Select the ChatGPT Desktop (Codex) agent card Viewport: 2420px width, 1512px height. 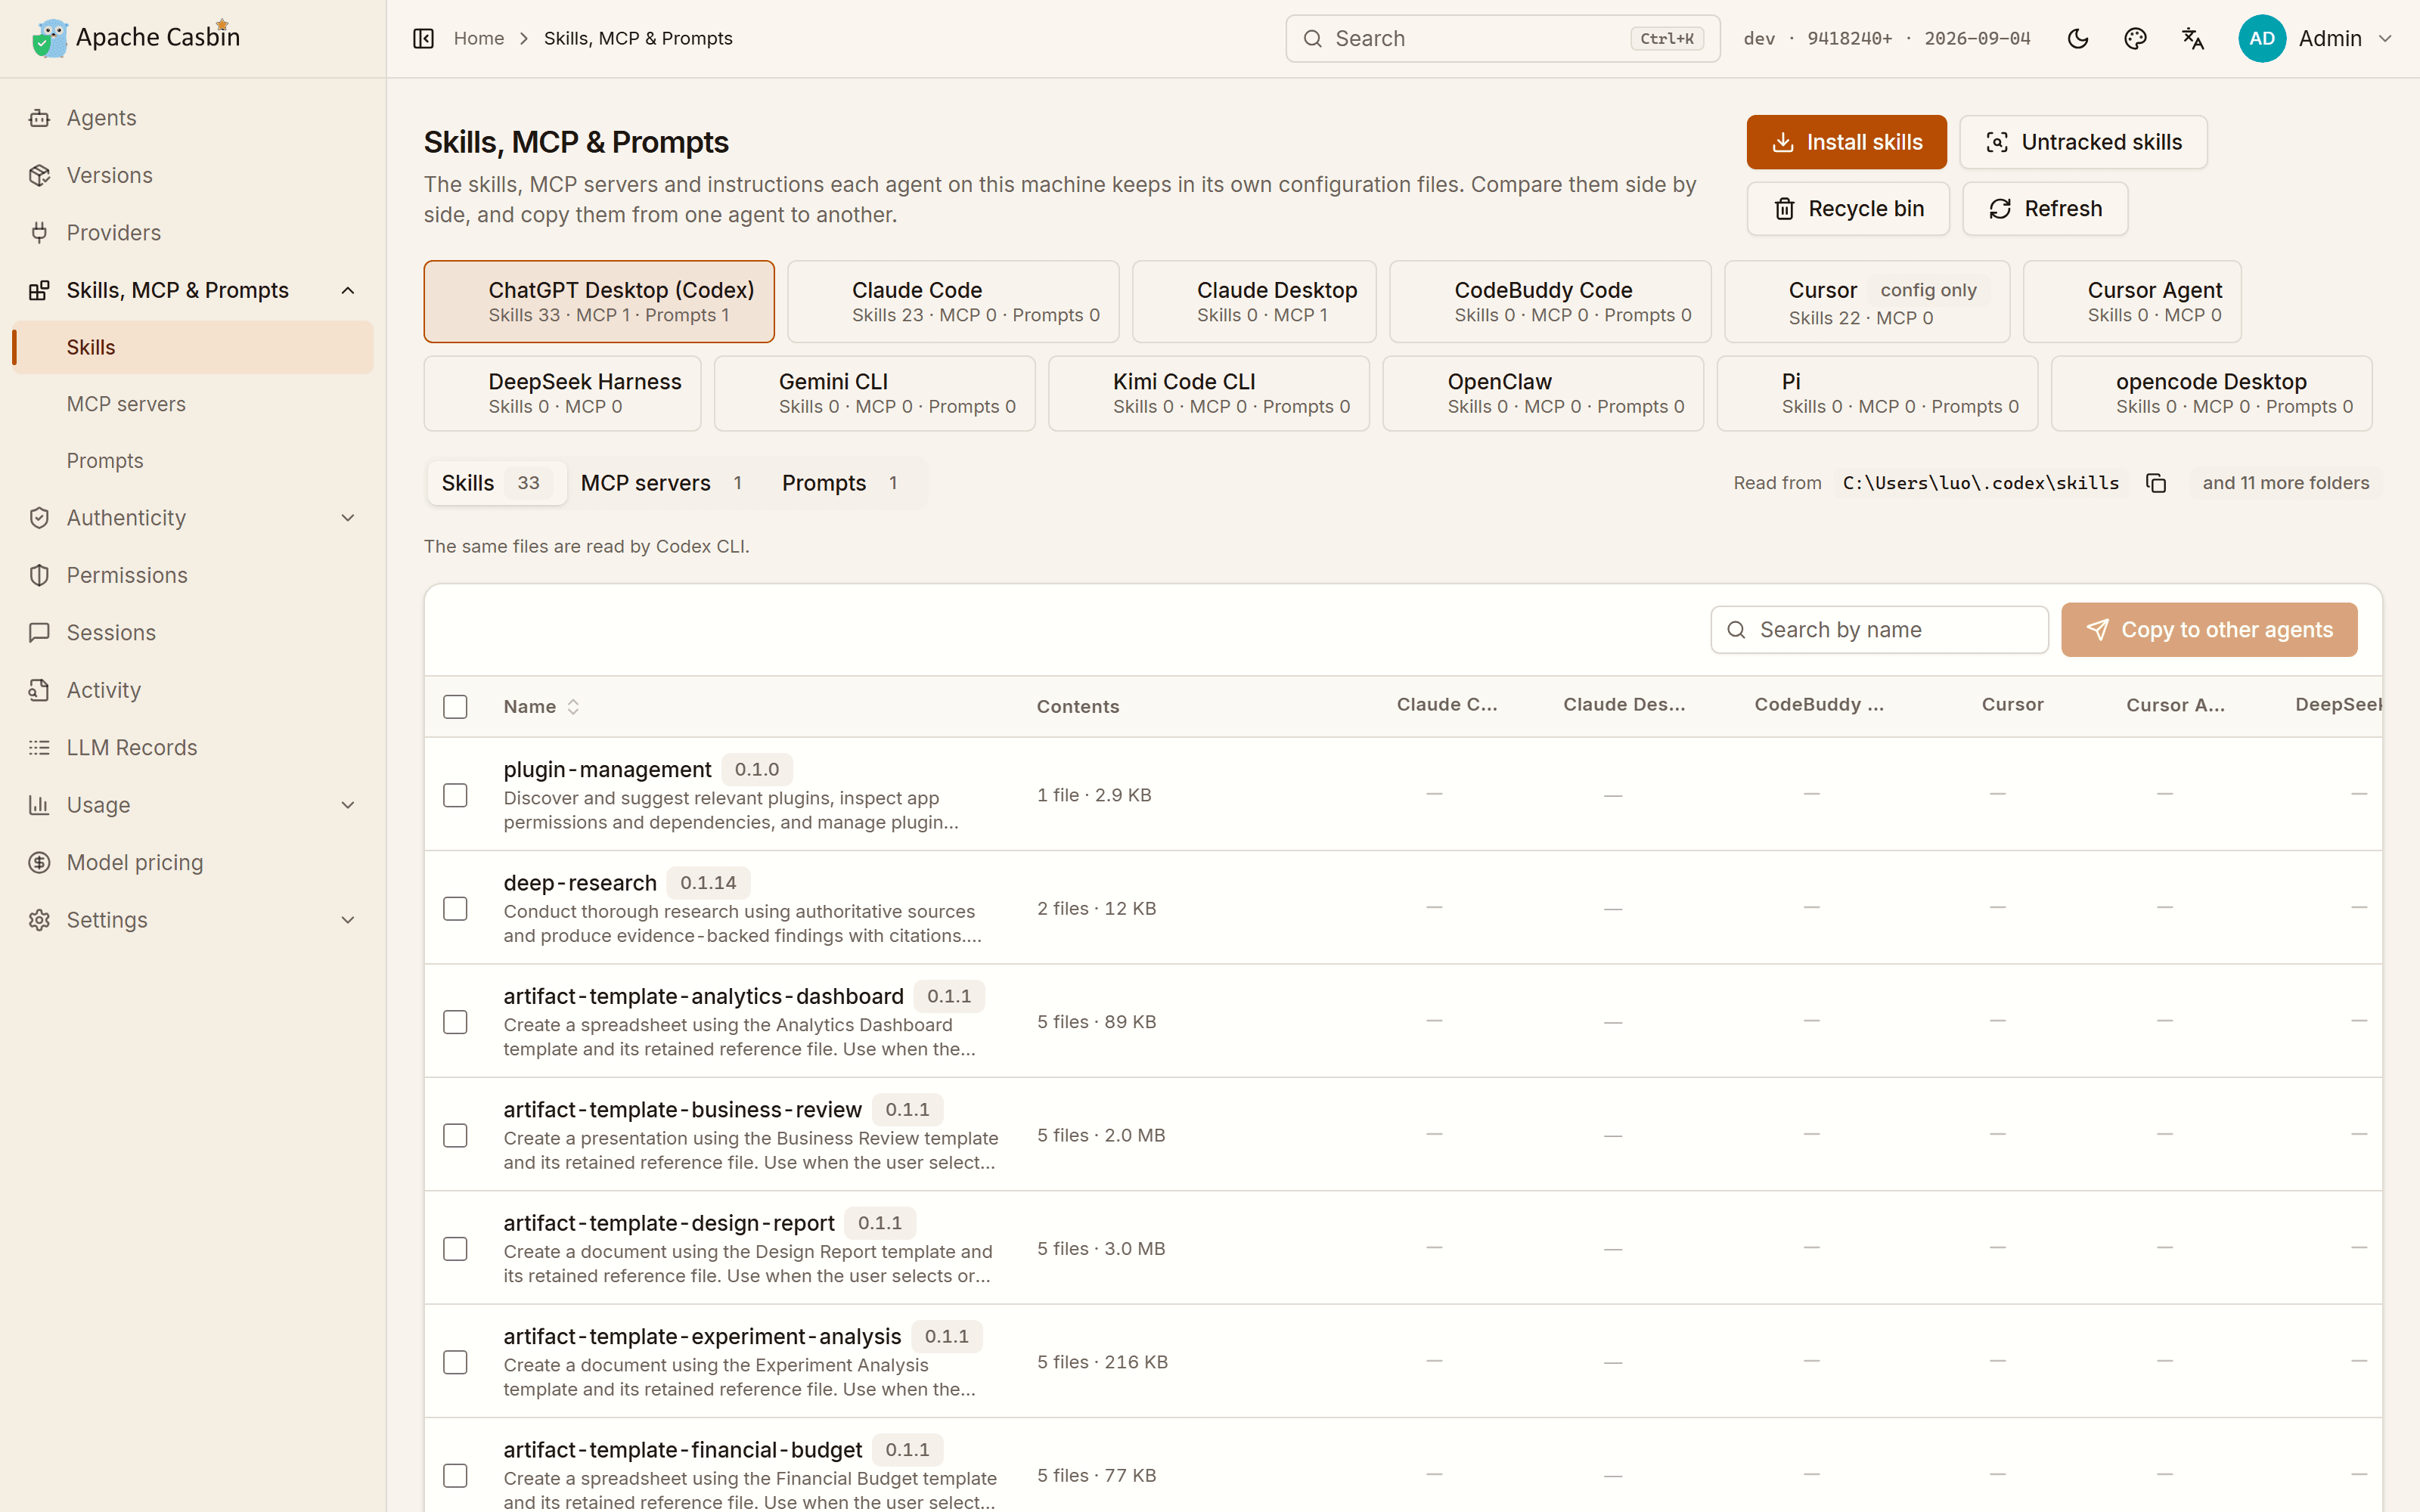click(599, 302)
